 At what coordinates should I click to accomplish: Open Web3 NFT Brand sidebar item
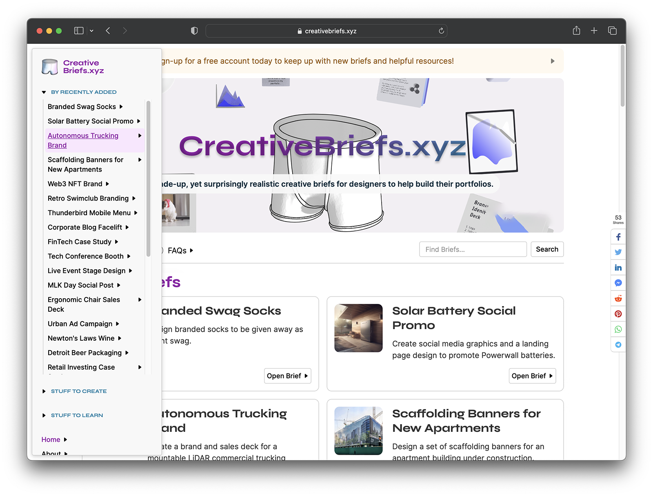click(x=78, y=184)
